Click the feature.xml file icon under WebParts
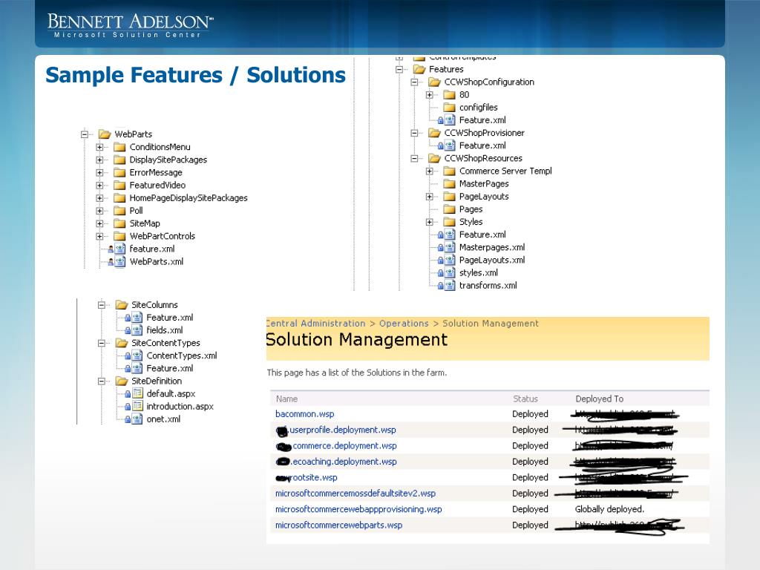 click(x=119, y=249)
